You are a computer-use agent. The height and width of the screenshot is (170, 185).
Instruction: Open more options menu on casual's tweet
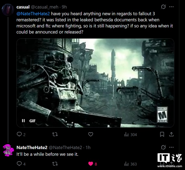pyautogui.click(x=171, y=7)
